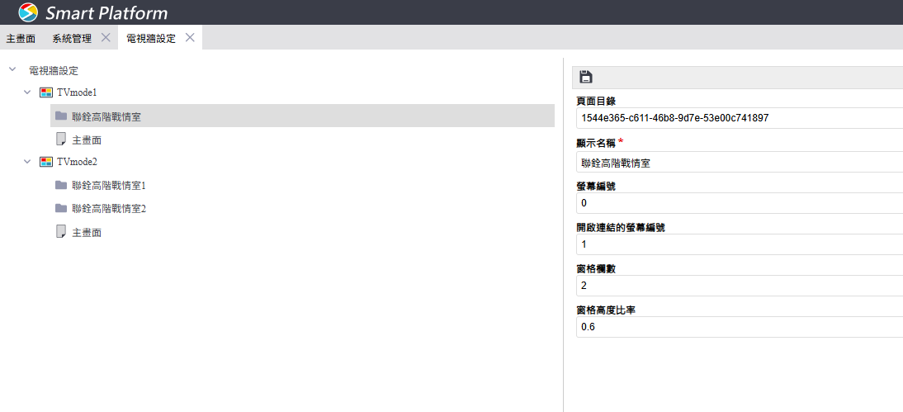Click the 螢幕編號 input field
This screenshot has height=412, width=903.
pyautogui.click(x=739, y=203)
